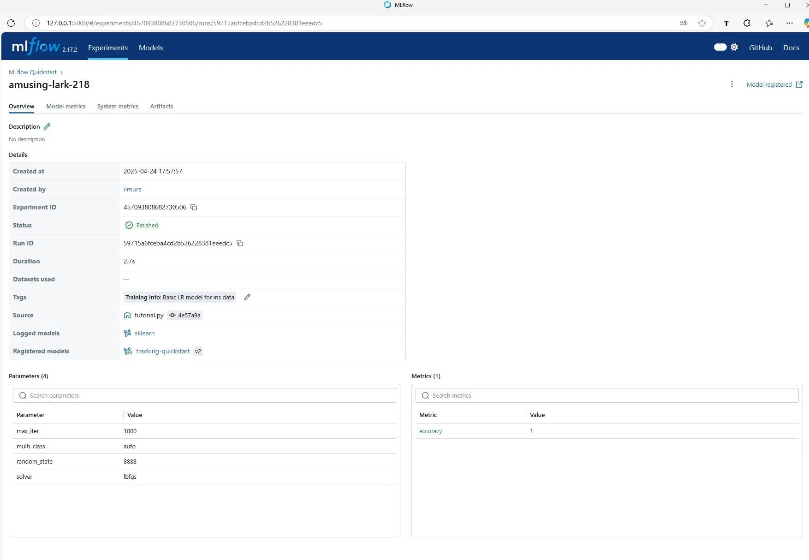
Task: Toggle browser favorites star for this page
Action: pyautogui.click(x=702, y=23)
